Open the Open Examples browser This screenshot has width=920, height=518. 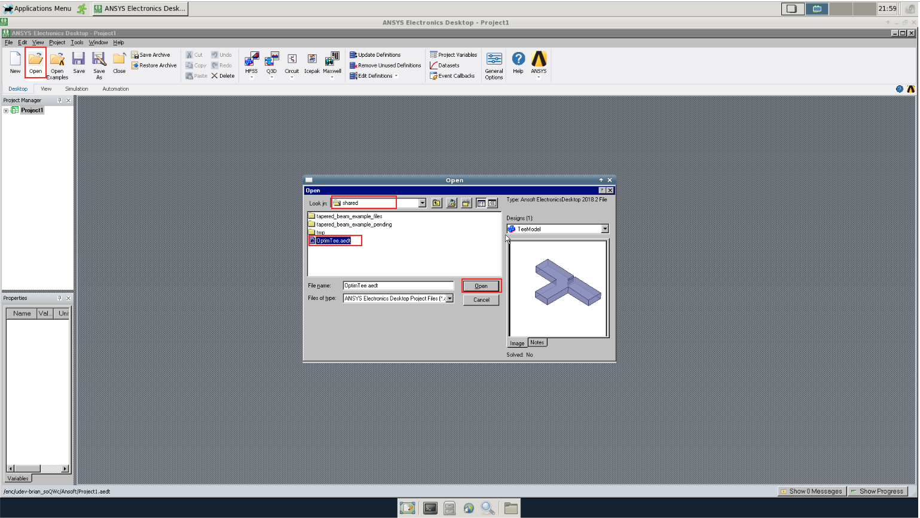(57, 65)
